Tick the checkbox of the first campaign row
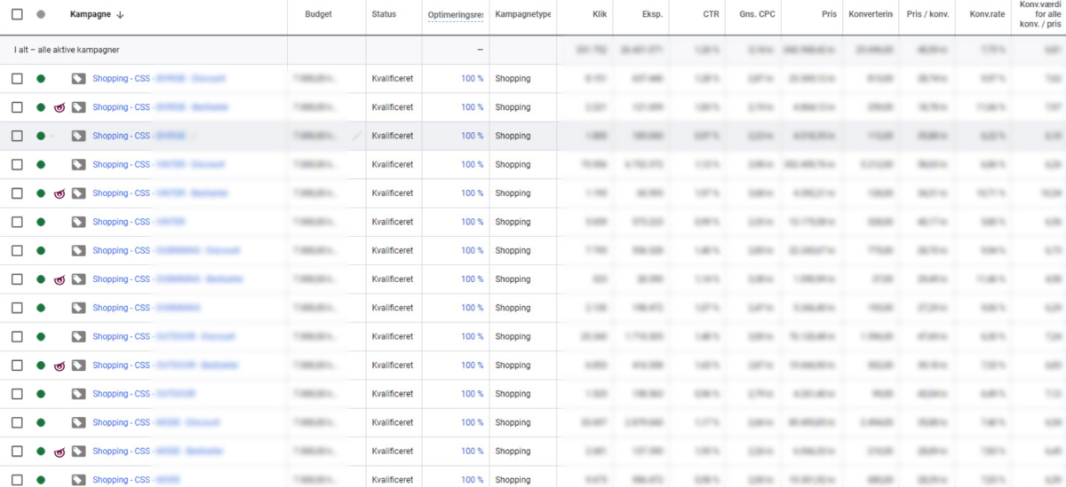The width and height of the screenshot is (1066, 487). (x=17, y=79)
